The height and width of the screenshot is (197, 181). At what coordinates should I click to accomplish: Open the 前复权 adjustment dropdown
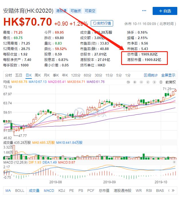click(170, 82)
